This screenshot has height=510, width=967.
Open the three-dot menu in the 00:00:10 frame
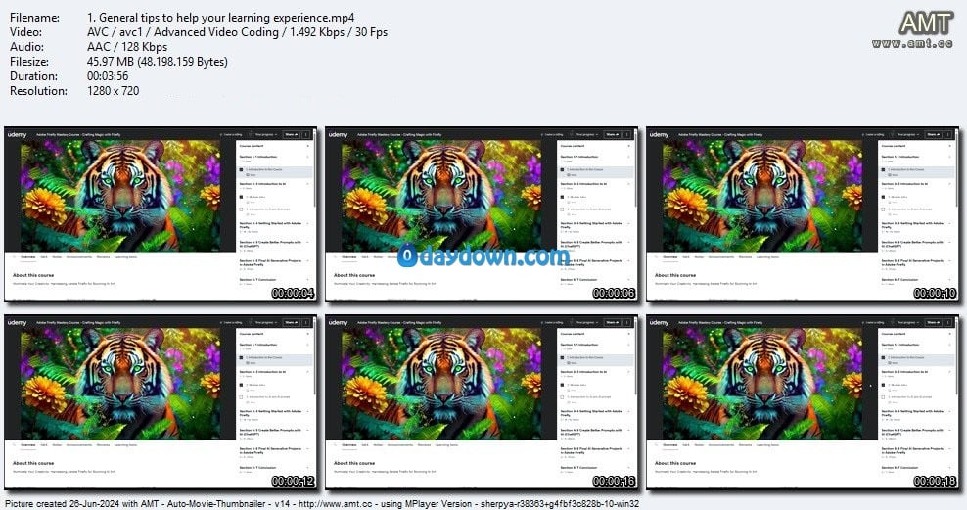pyautogui.click(x=948, y=134)
